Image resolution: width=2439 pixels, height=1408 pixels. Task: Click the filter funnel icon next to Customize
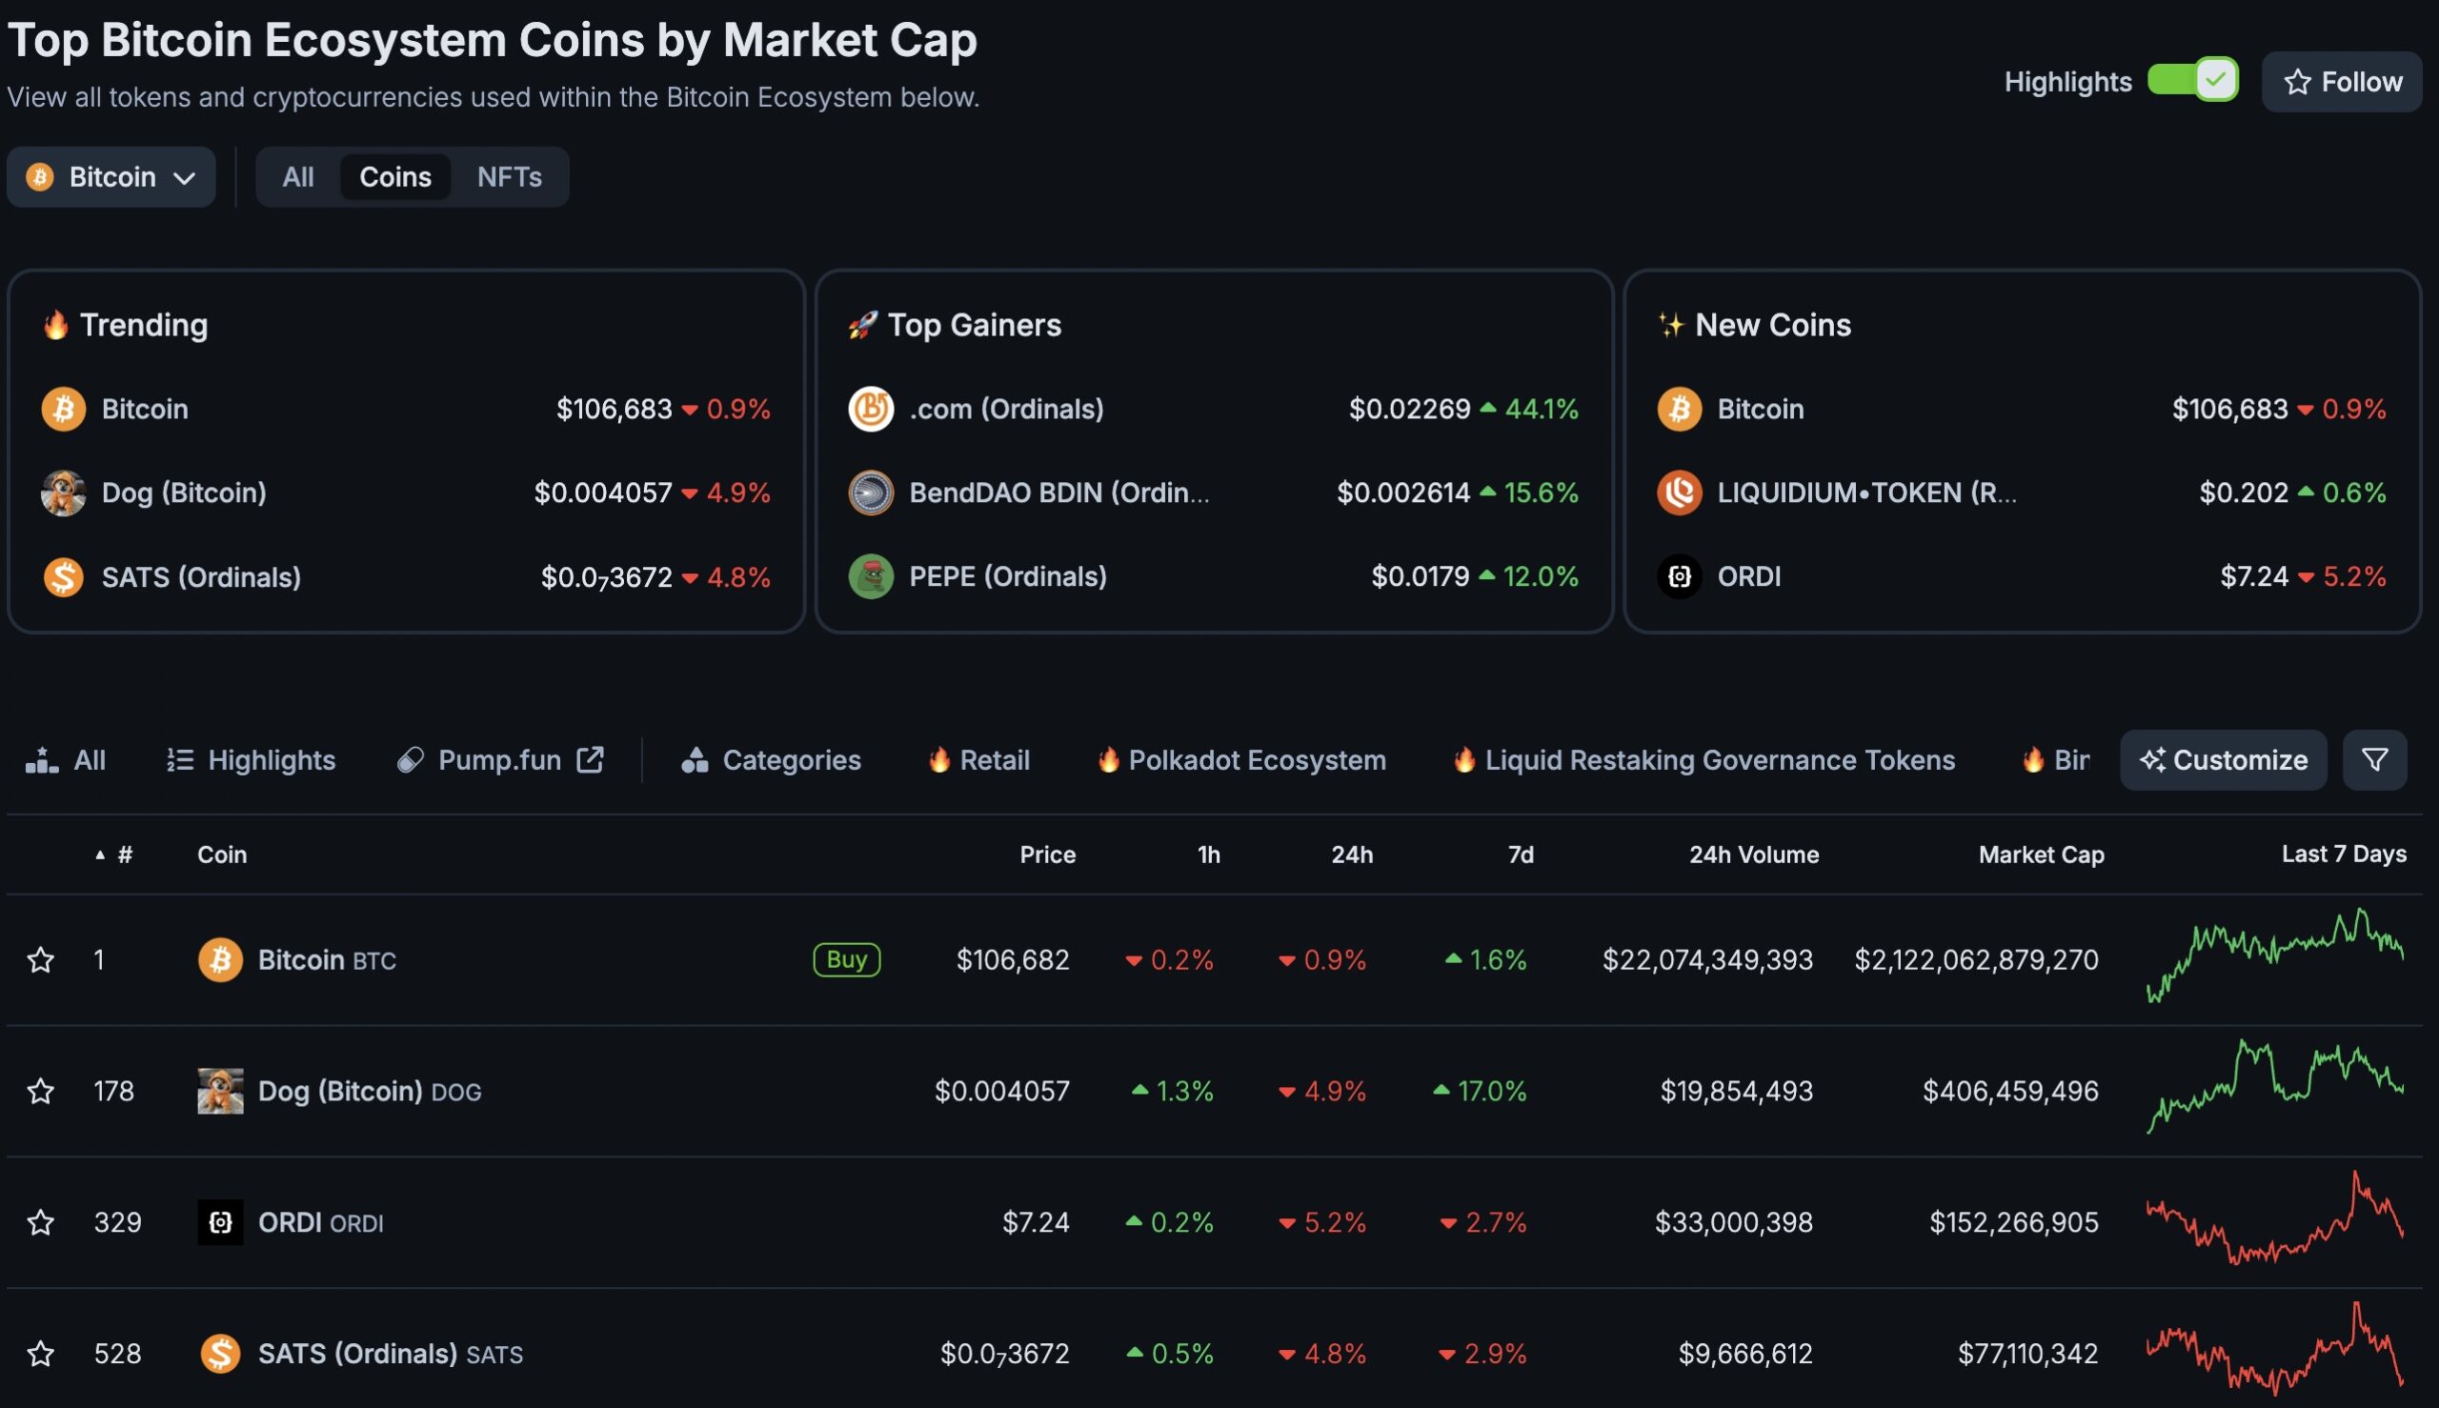(x=2375, y=760)
